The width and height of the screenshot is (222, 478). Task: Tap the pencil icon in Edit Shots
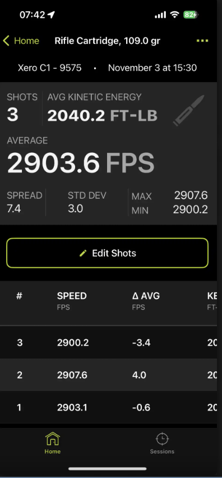83,253
